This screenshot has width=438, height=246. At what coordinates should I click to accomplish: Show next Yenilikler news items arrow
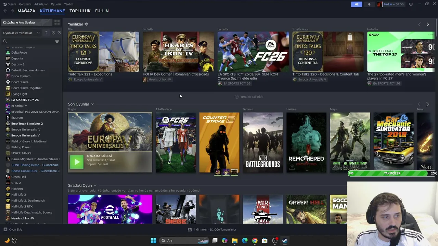(x=427, y=24)
